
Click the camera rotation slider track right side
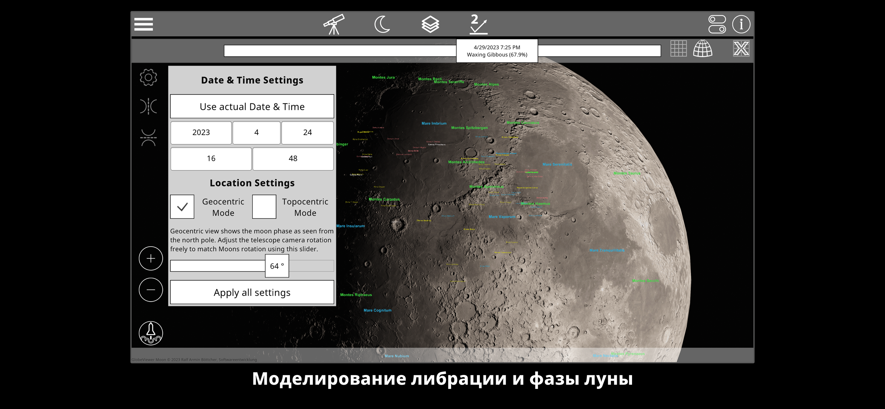[311, 266]
